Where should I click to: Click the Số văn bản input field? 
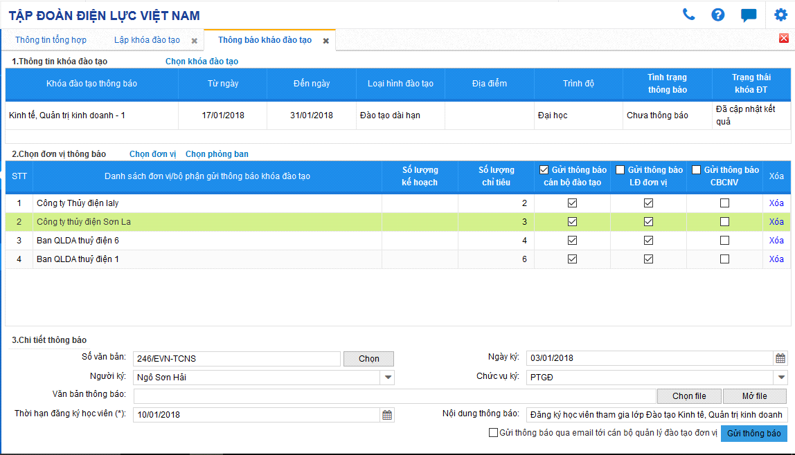pos(237,359)
